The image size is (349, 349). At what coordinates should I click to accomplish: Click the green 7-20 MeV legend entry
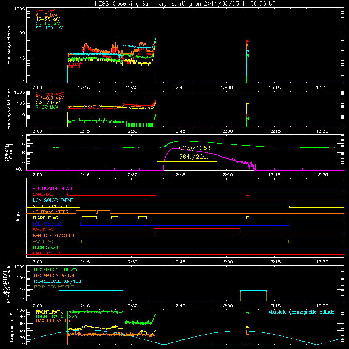pyautogui.click(x=47, y=107)
